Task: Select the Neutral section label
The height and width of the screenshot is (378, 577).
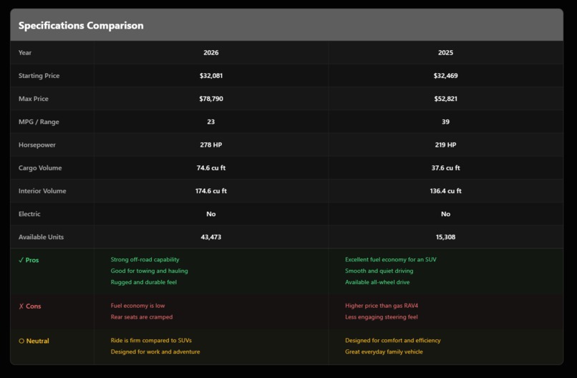Action: pos(37,341)
